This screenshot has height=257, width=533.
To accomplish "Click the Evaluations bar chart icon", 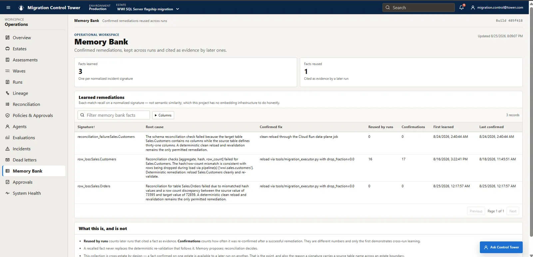I will pyautogui.click(x=7, y=137).
